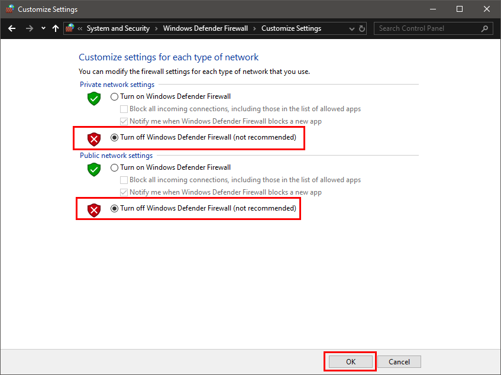Screen dimensions: 501x375
Task: Click the Forward navigation arrow
Action: pyautogui.click(x=30, y=28)
